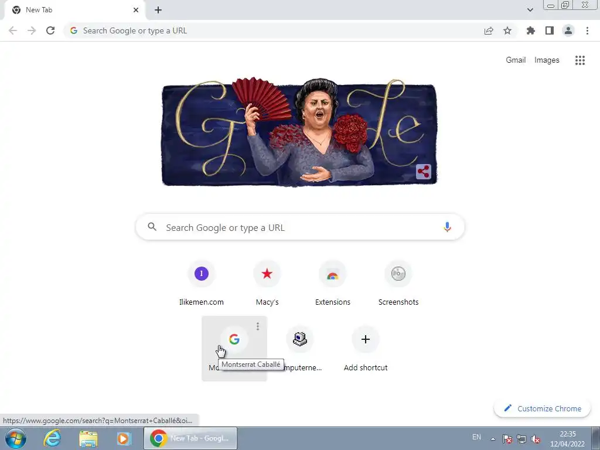This screenshot has height=450, width=600.
Task: Click the Chrome New Tab taskbar button
Action: coord(190,438)
